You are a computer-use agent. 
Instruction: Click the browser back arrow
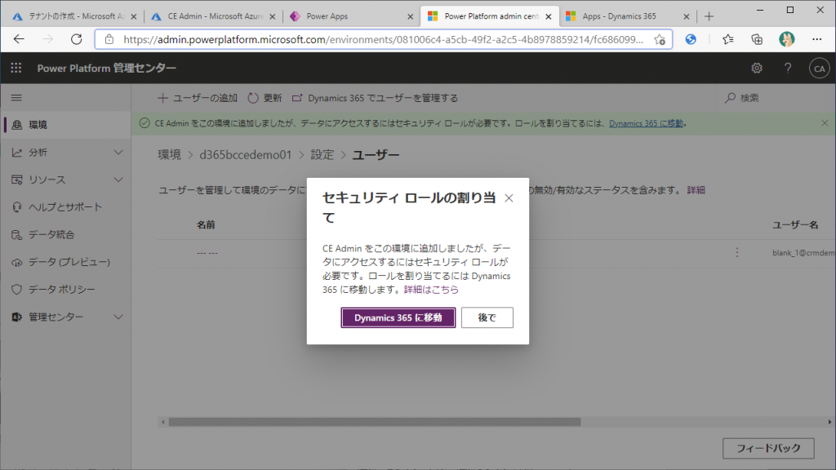20,39
